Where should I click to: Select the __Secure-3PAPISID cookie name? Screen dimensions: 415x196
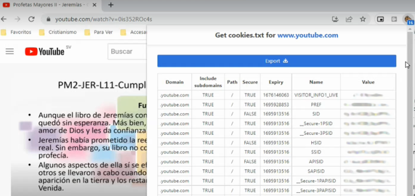tap(316, 191)
